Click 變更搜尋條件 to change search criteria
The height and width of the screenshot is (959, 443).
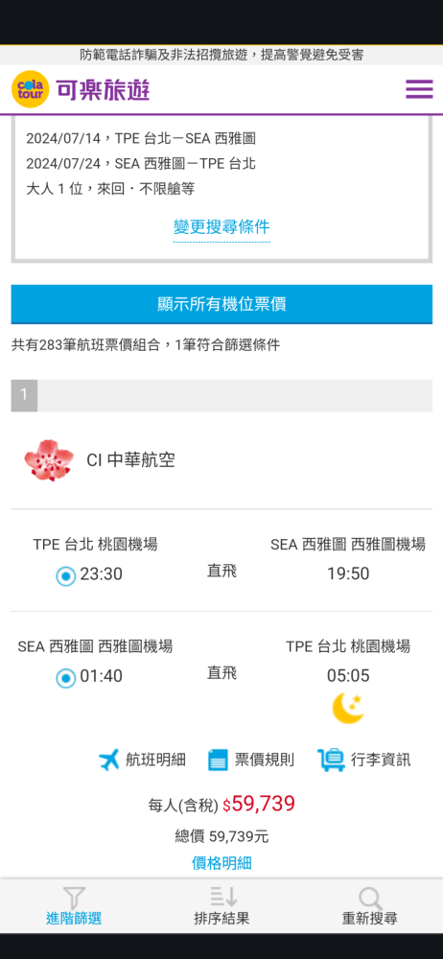[x=221, y=227]
